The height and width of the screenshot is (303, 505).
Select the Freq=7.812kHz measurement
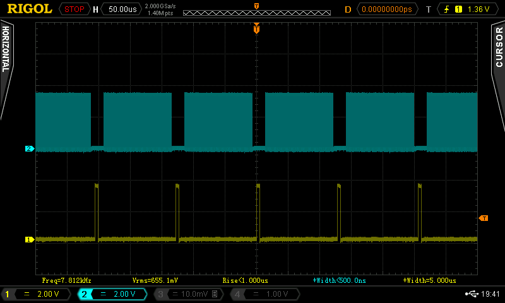[x=67, y=280]
